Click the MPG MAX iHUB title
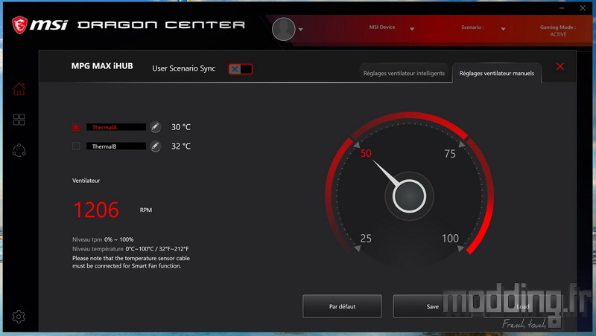 pos(102,66)
